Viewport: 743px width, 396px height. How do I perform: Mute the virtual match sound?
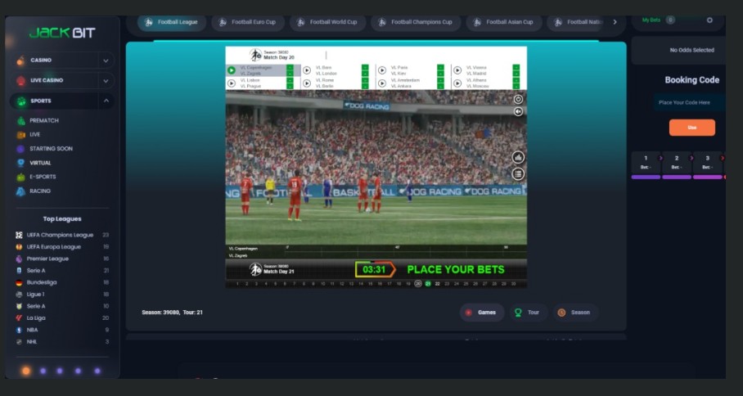[518, 111]
